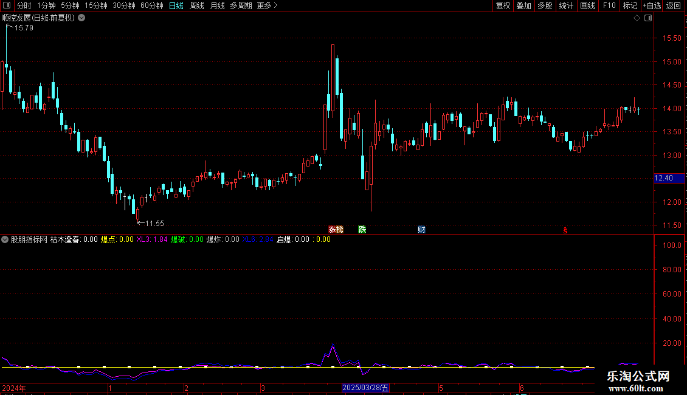Screen dimensions: 687x395
Task: Click the 爆点: 0.00 indicator value
Action: [117, 239]
